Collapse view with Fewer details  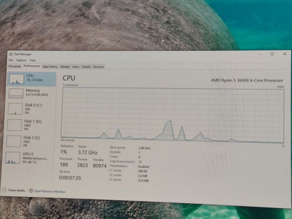click(14, 190)
